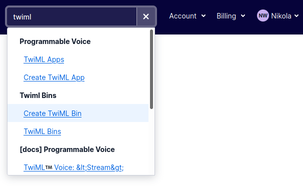Expand the Account chevron arrow
The height and width of the screenshot is (186, 303).
pyautogui.click(x=203, y=16)
